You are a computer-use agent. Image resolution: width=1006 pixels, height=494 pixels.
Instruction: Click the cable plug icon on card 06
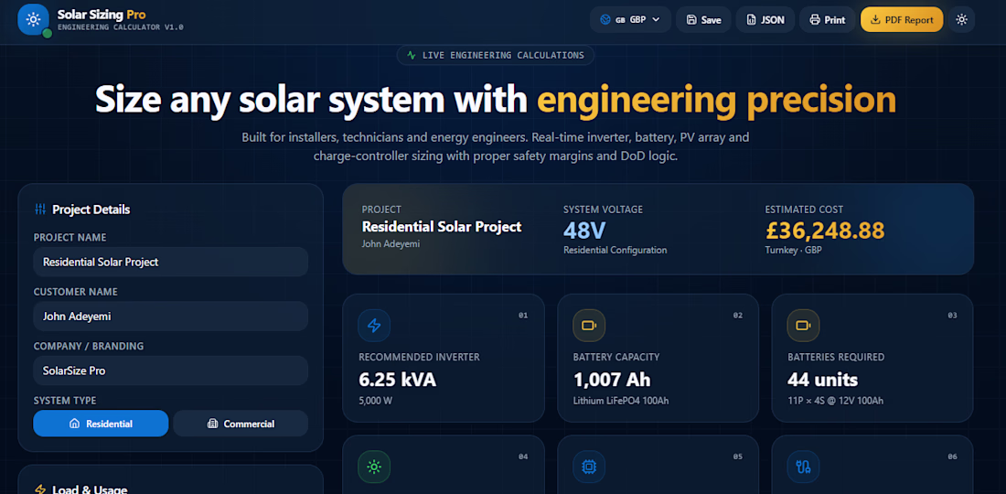click(x=803, y=467)
